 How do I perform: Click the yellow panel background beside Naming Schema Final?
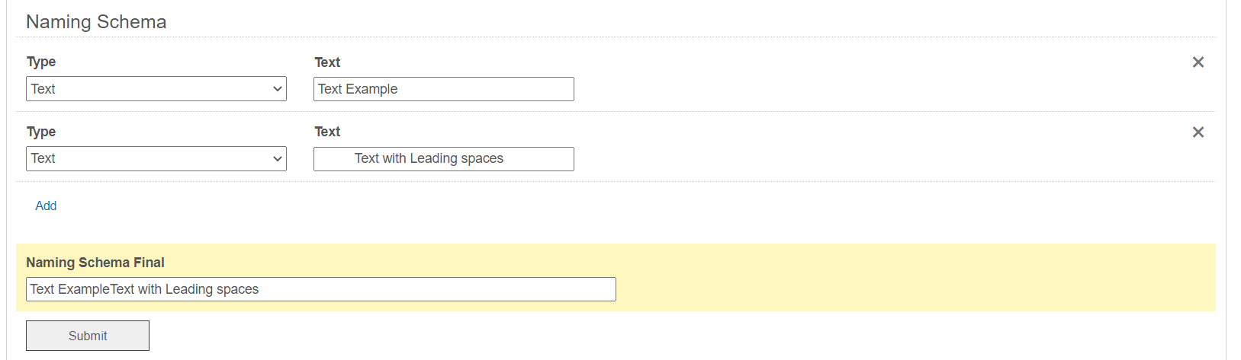click(x=915, y=278)
